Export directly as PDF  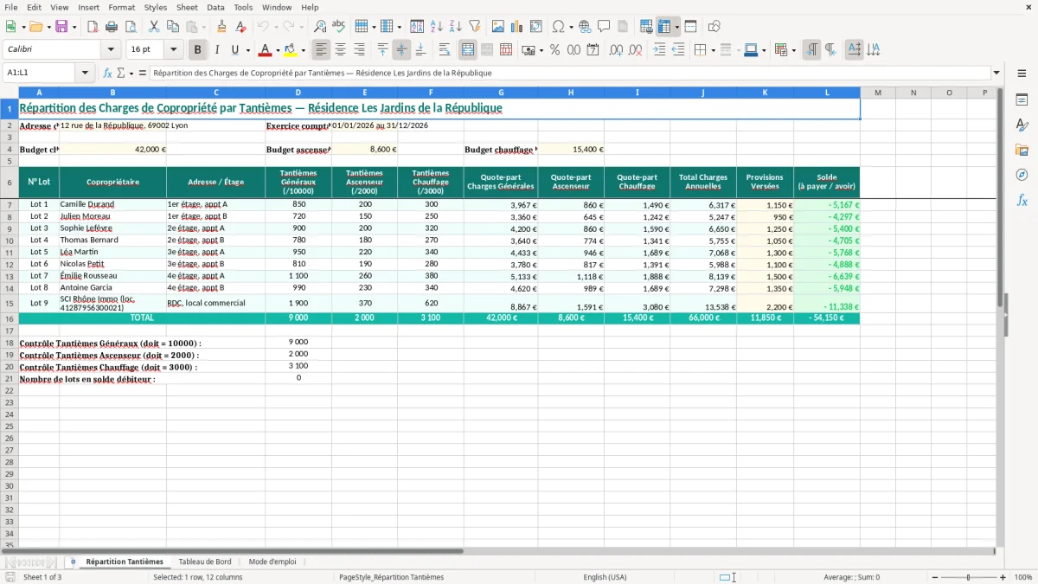tap(92, 27)
